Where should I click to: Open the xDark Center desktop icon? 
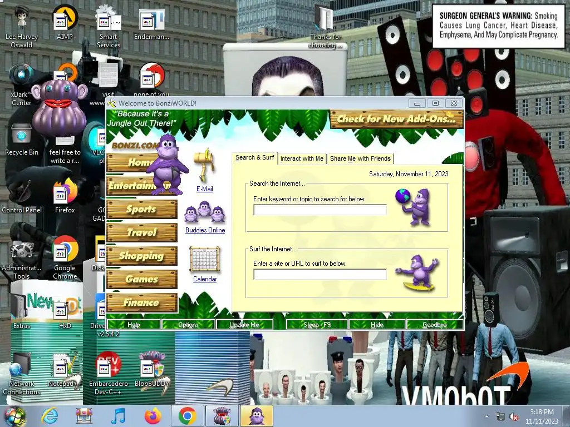click(x=21, y=85)
